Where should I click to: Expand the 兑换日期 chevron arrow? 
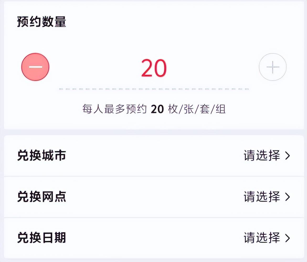coord(288,238)
